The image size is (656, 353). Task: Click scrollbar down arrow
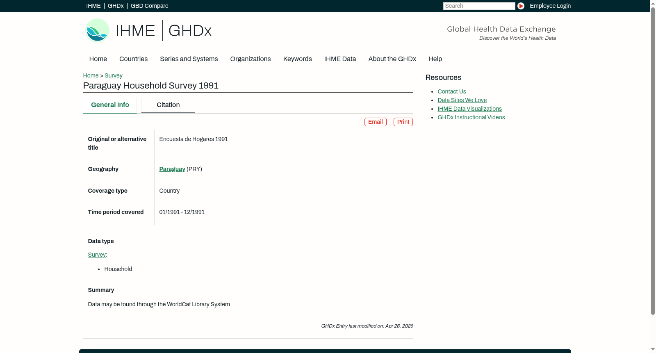coord(653,350)
